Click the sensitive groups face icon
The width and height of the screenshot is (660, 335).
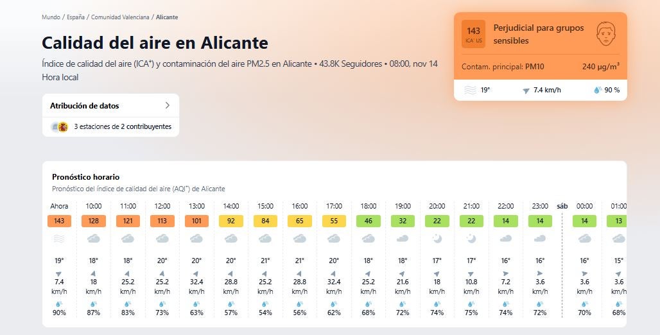(x=605, y=34)
